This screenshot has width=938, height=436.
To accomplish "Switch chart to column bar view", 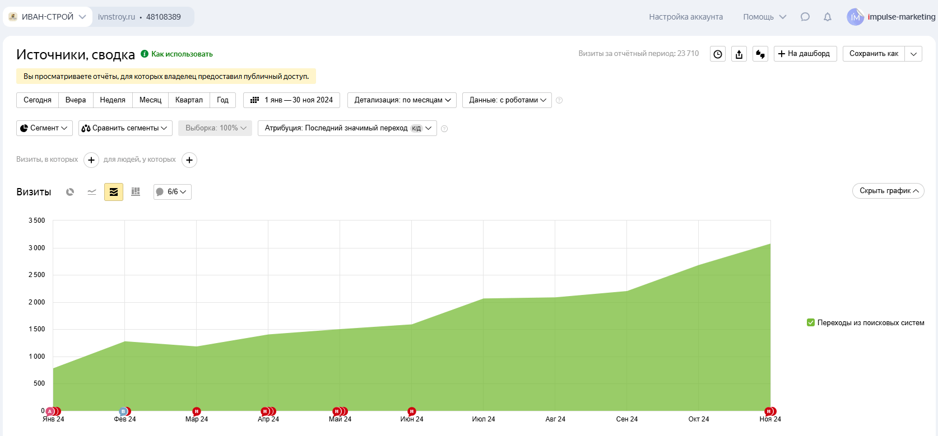I will (136, 192).
